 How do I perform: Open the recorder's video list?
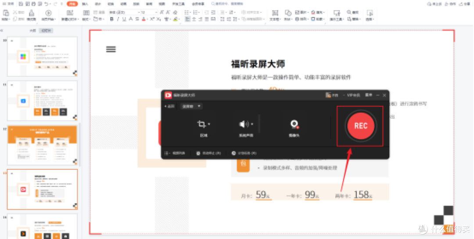click(x=175, y=153)
